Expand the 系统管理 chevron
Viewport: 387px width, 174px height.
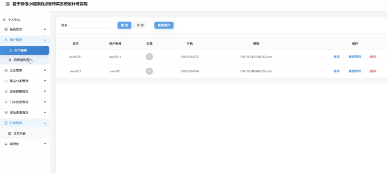coord(45,29)
